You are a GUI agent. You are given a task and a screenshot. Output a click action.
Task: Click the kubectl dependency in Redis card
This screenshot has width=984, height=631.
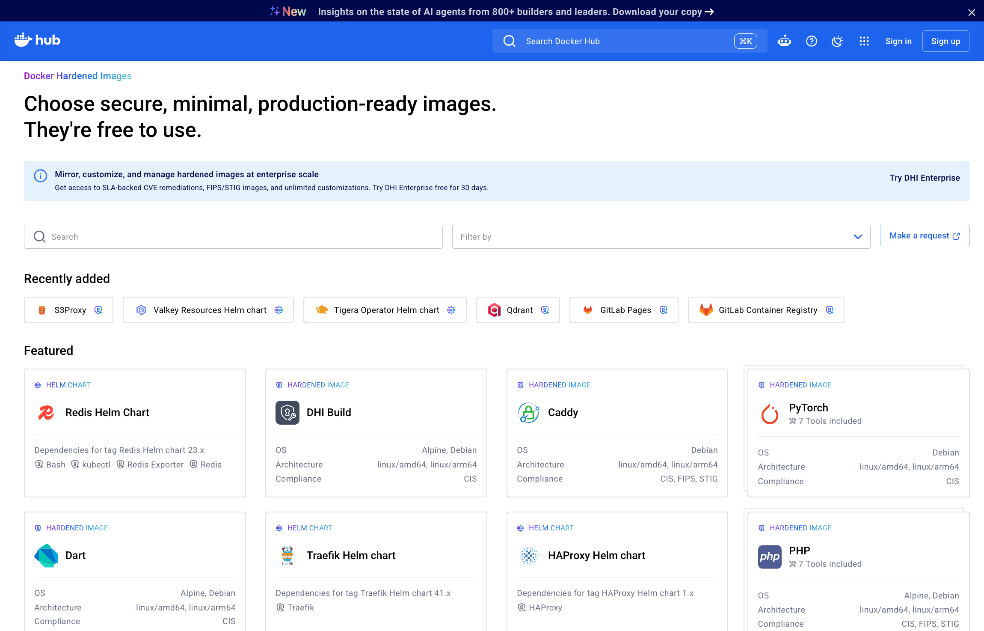coord(91,464)
